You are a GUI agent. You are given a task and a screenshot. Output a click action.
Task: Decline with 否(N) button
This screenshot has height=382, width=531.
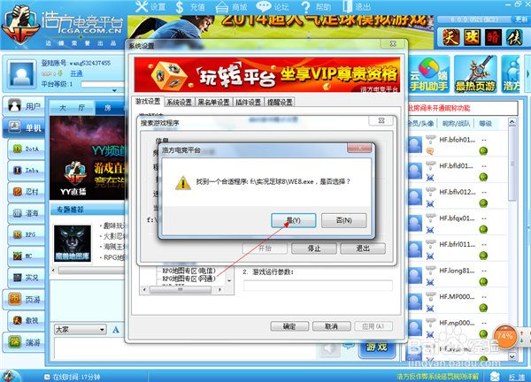[343, 220]
